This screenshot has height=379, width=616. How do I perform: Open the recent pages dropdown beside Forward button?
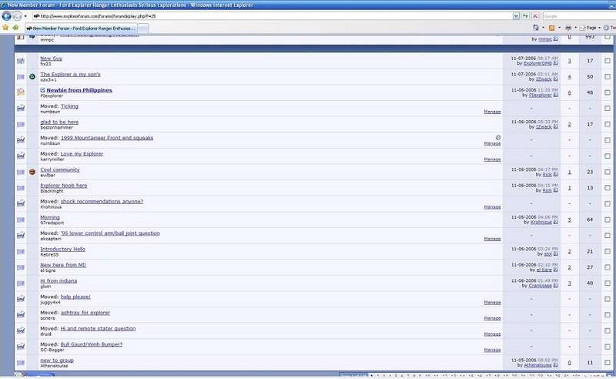25,16
